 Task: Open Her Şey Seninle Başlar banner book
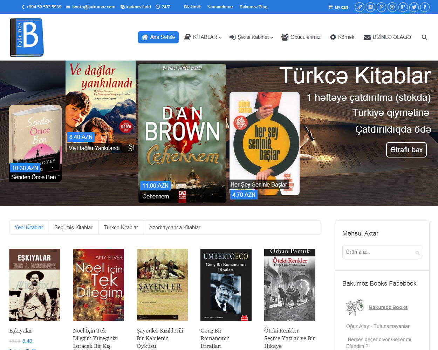tap(265, 143)
